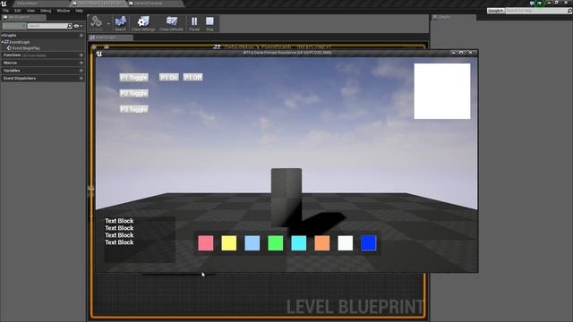This screenshot has height=322, width=573.
Task: Pick the orange color swatch
Action: click(322, 243)
